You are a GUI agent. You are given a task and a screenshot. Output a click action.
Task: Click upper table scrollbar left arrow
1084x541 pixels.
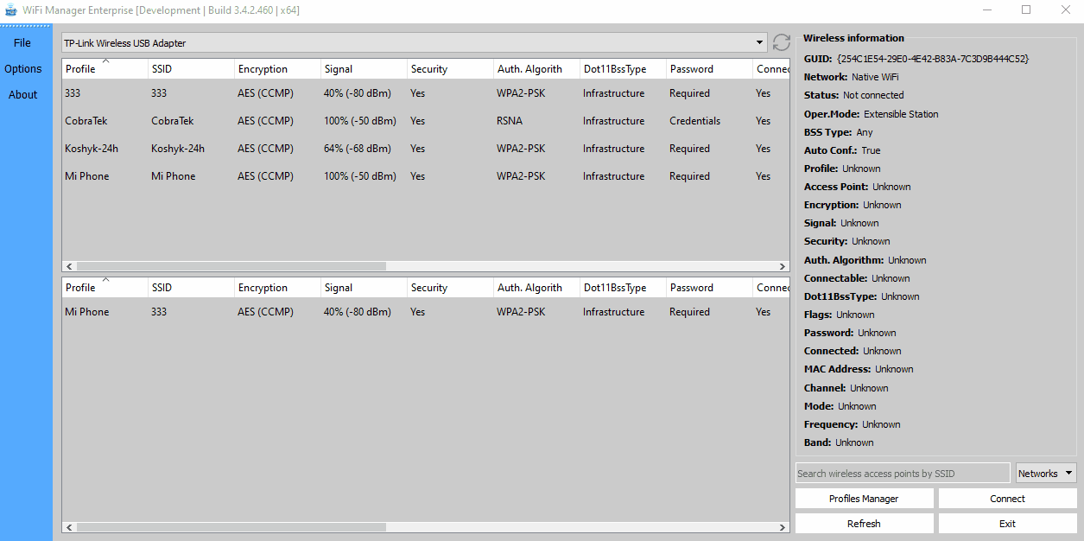point(69,266)
